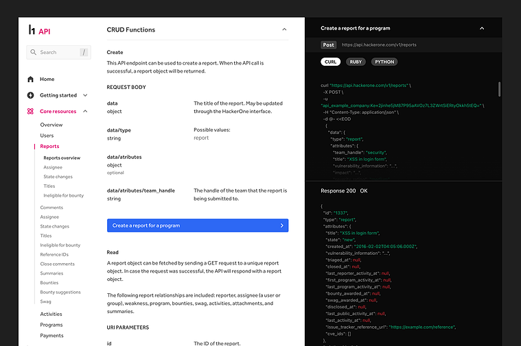Open the Home page
The image size is (521, 346).
[47, 79]
